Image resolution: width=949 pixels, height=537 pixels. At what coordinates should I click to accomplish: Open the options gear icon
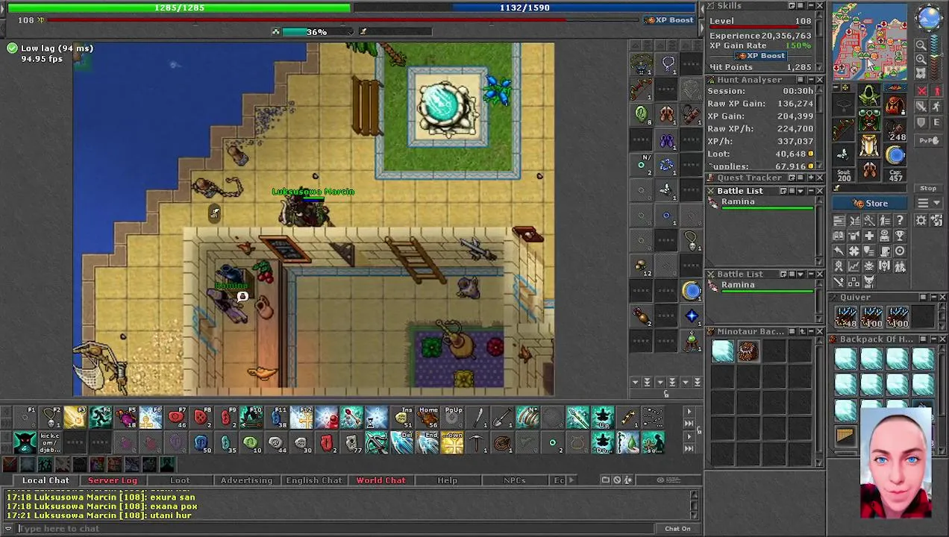point(921,220)
